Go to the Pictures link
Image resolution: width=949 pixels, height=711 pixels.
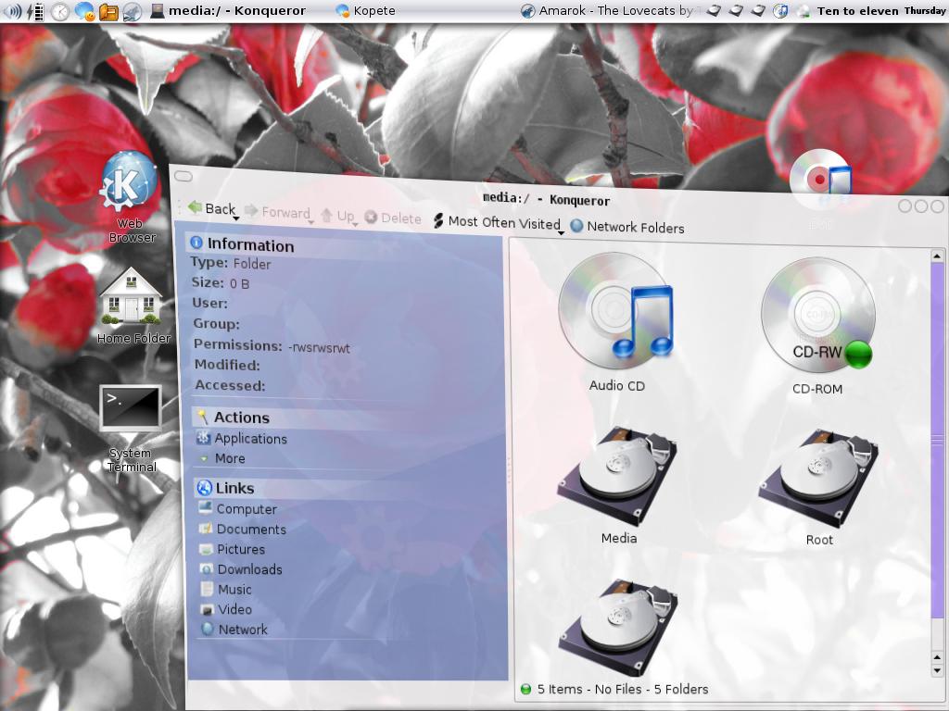click(233, 549)
